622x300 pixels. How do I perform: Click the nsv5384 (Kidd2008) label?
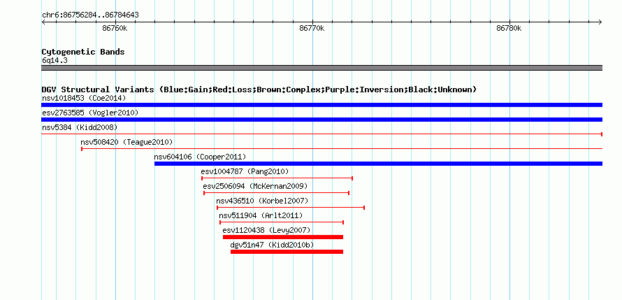[x=80, y=127]
